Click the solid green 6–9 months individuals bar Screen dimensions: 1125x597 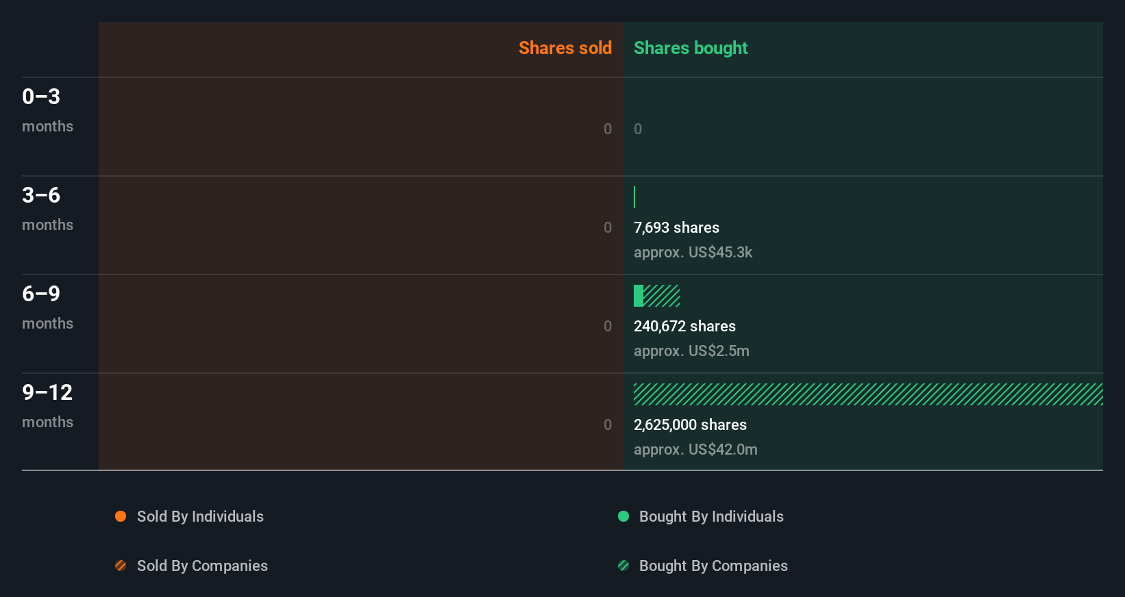click(639, 296)
